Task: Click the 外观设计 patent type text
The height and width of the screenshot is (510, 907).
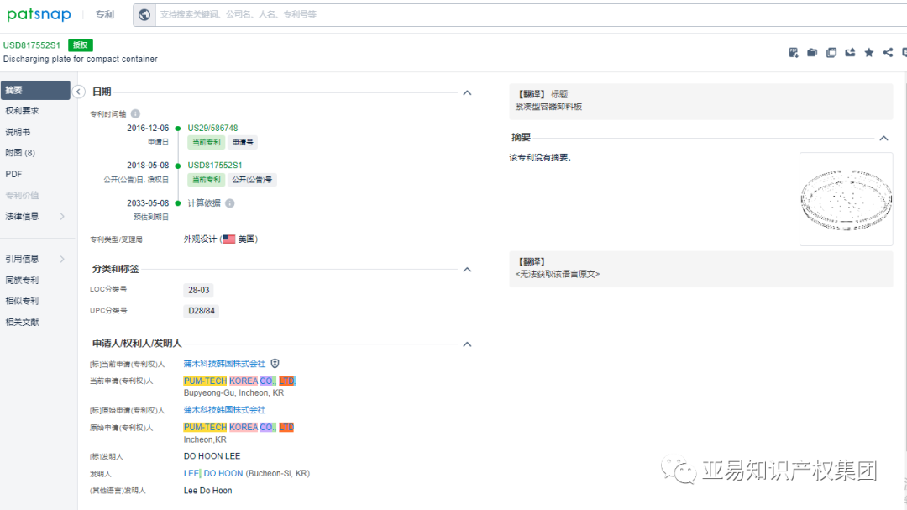Action: click(x=200, y=239)
